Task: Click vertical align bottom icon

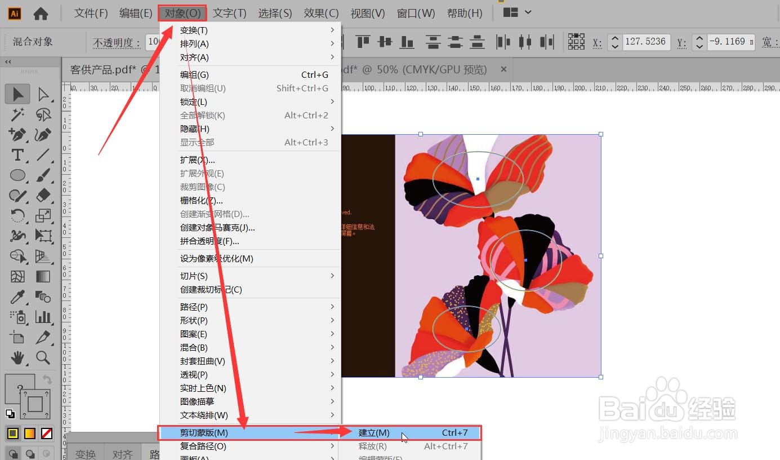Action: tap(407, 41)
